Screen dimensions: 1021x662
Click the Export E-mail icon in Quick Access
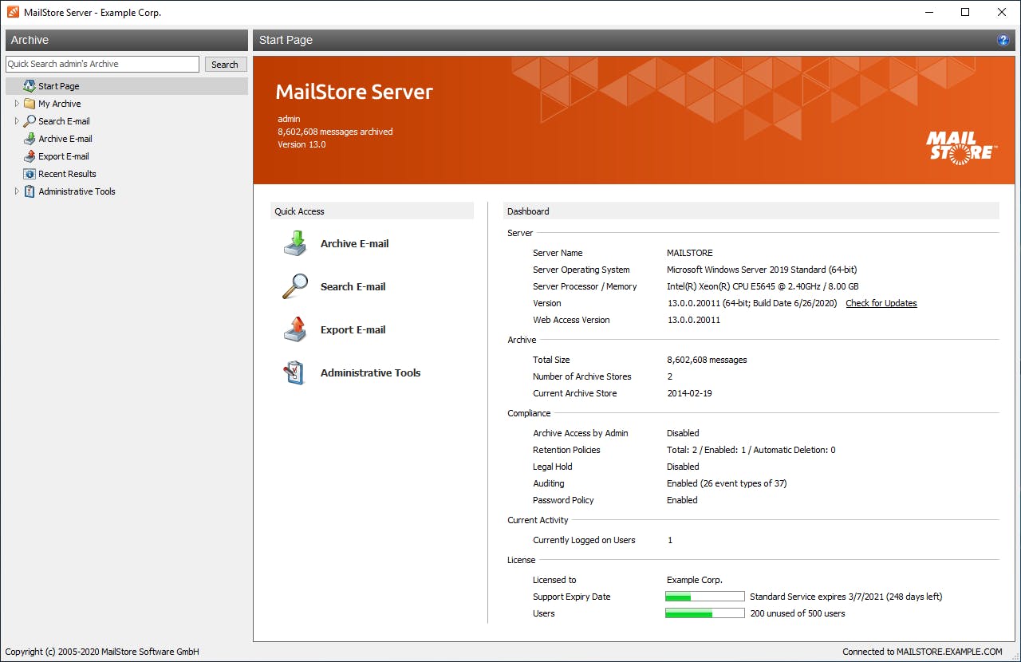point(294,329)
